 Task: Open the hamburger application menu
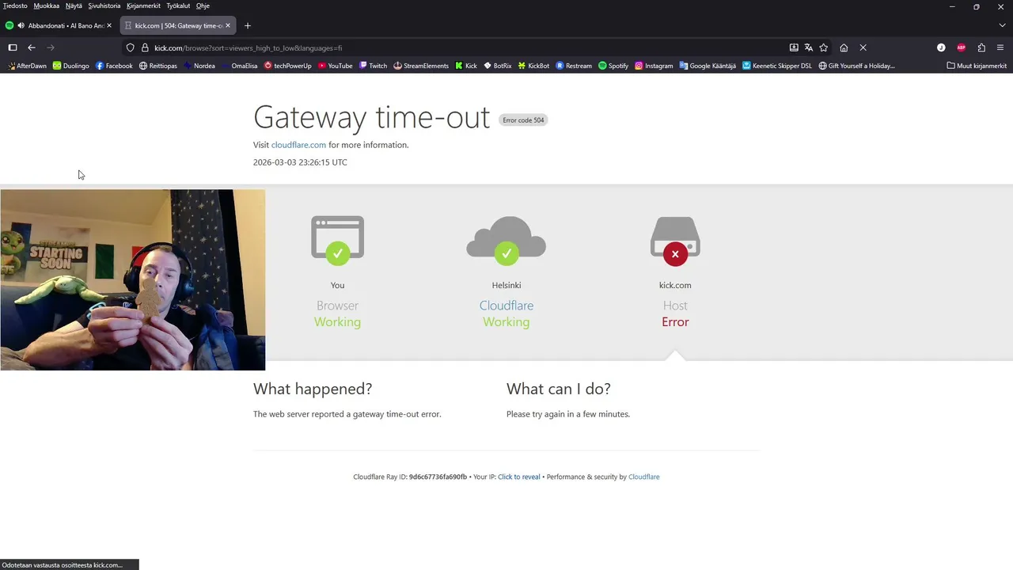pyautogui.click(x=1000, y=47)
